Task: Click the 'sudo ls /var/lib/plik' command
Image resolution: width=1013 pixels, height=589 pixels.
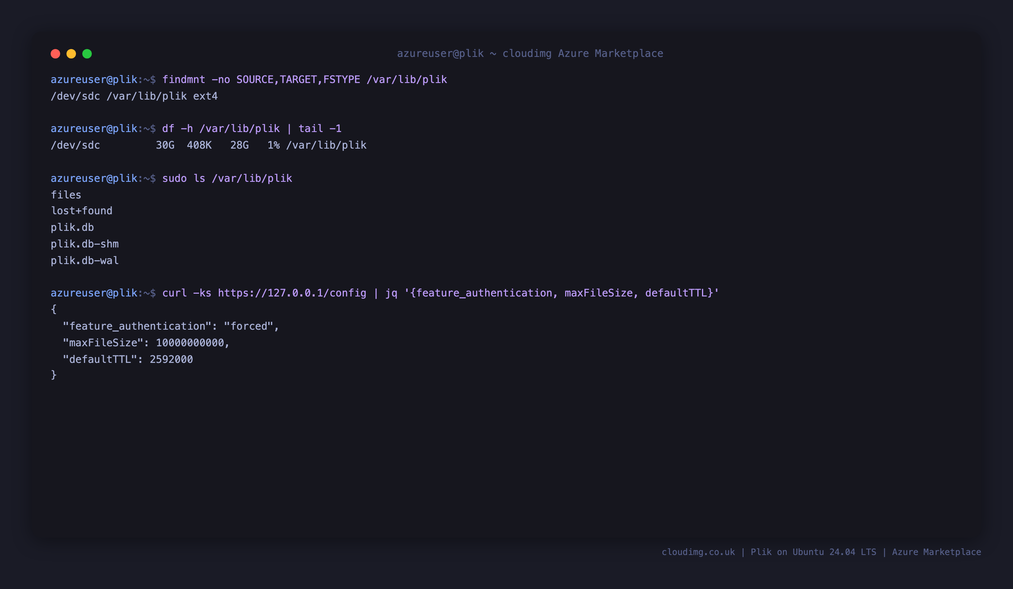Action: pyautogui.click(x=227, y=178)
